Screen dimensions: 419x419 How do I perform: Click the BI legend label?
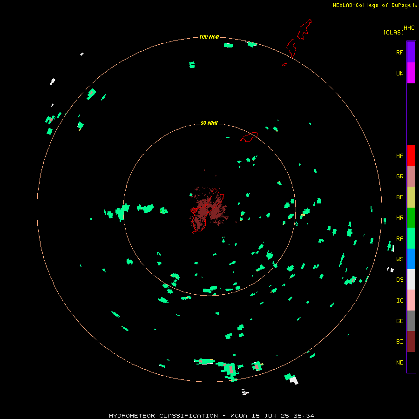[399, 342]
